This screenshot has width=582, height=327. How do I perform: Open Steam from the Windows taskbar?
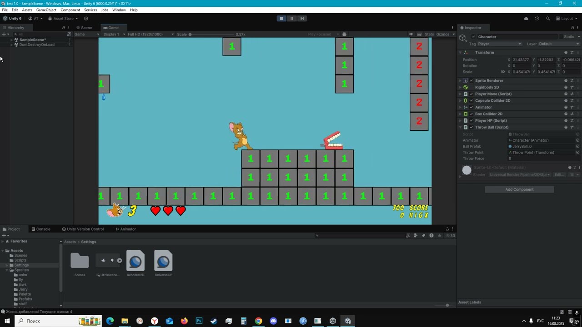pos(214,321)
